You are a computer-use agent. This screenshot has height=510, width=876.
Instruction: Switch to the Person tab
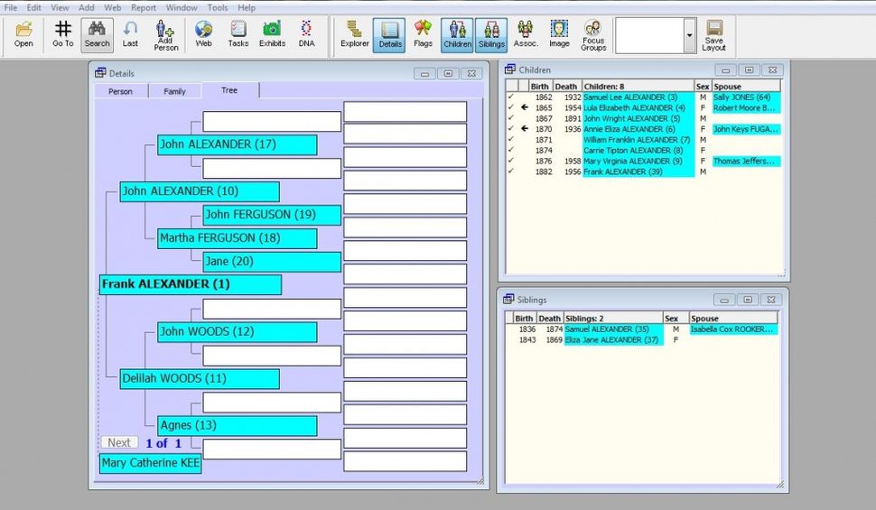point(121,91)
